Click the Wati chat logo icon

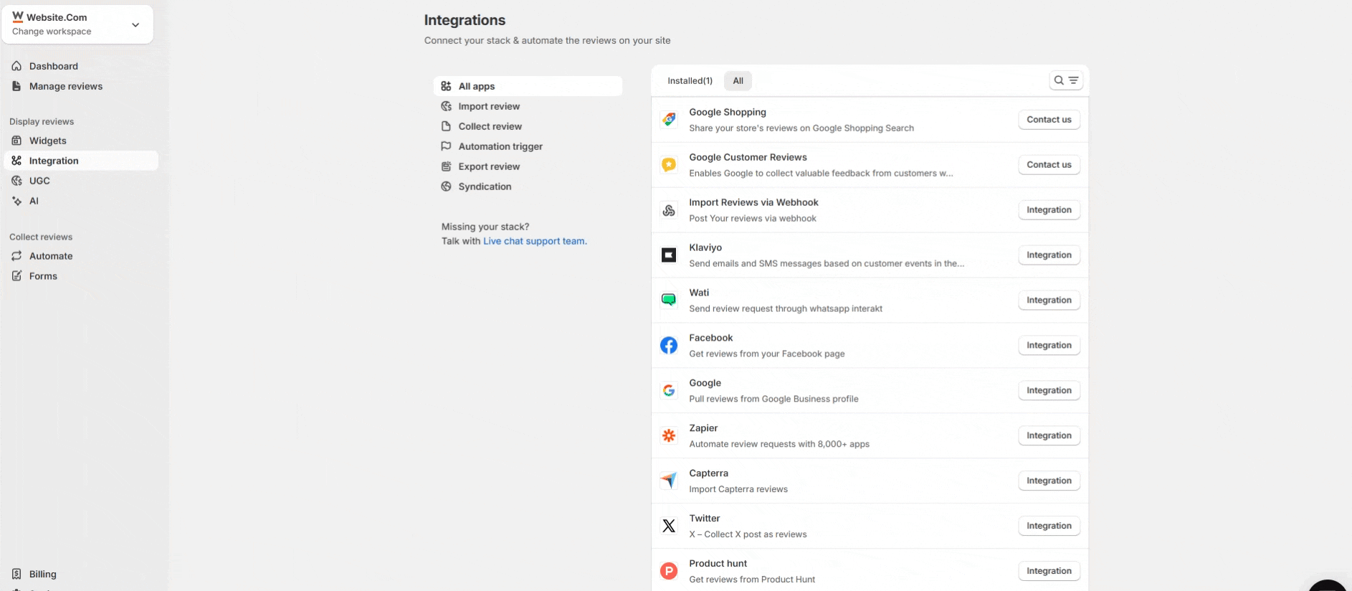coord(669,300)
